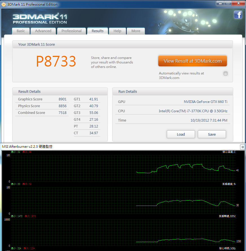The image size is (246, 251).
Task: Click the Run Details panel header
Action: (172, 92)
